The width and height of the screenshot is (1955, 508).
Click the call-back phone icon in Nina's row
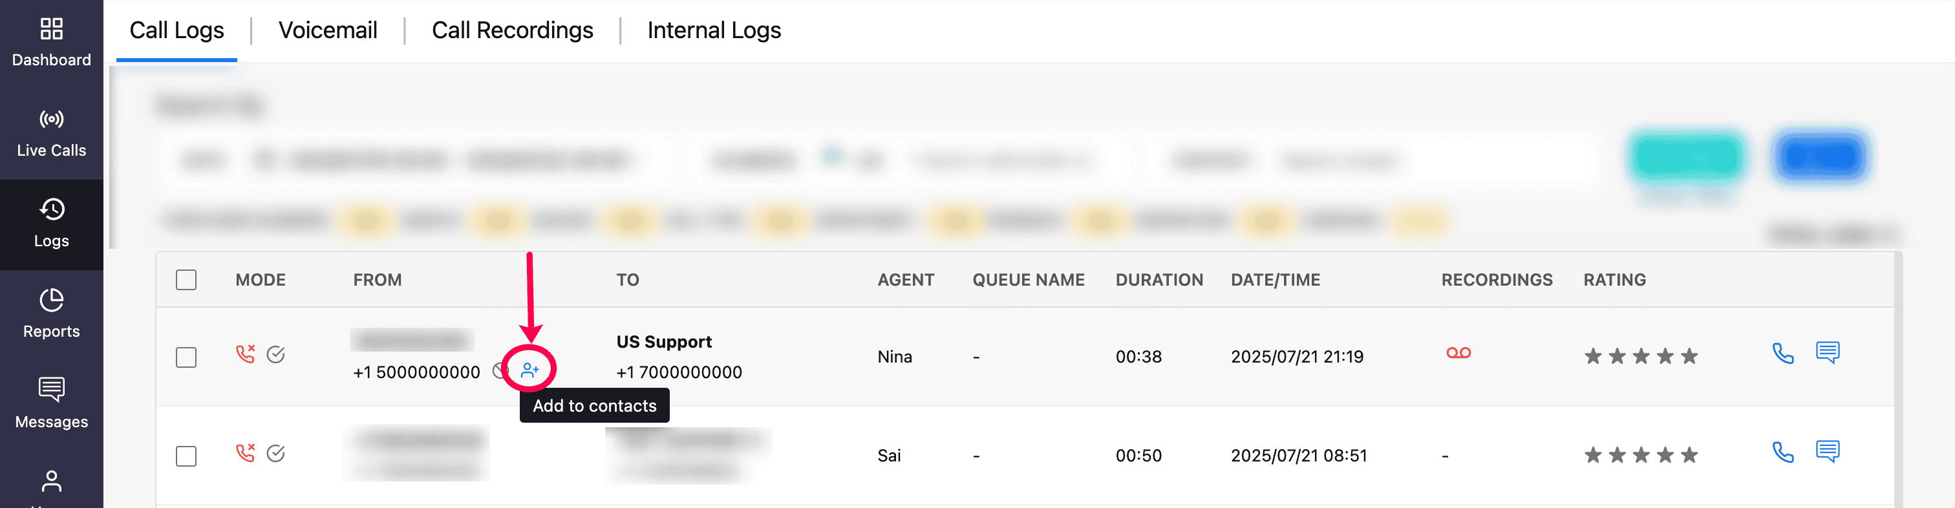tap(1782, 354)
